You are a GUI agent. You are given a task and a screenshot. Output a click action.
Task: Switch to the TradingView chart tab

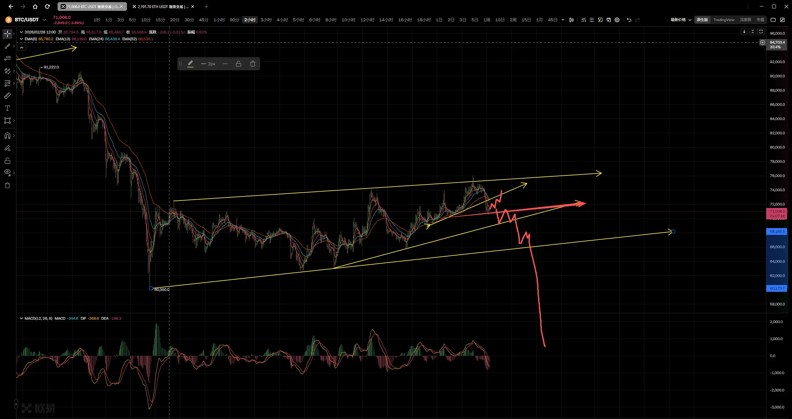[724, 20]
